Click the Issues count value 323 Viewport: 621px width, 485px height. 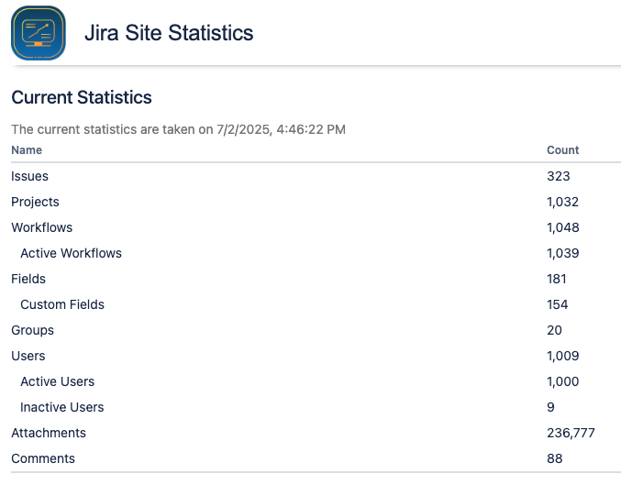(558, 176)
